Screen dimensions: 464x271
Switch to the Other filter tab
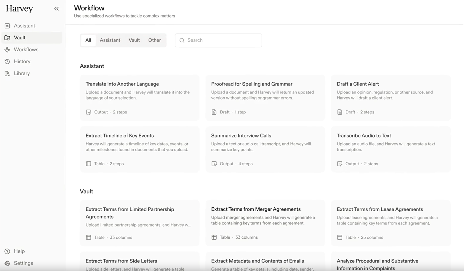coord(155,40)
